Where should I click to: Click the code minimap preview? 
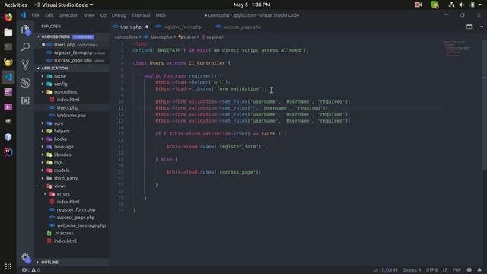tap(457, 49)
